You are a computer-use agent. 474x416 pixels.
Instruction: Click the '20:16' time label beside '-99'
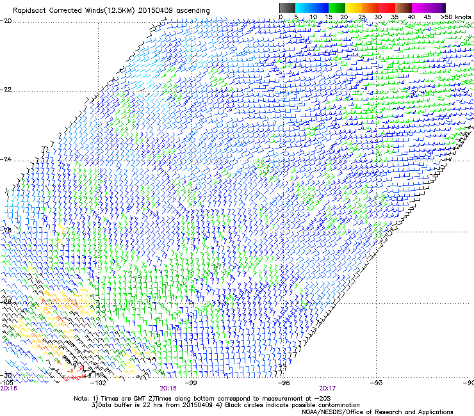coord(168,388)
